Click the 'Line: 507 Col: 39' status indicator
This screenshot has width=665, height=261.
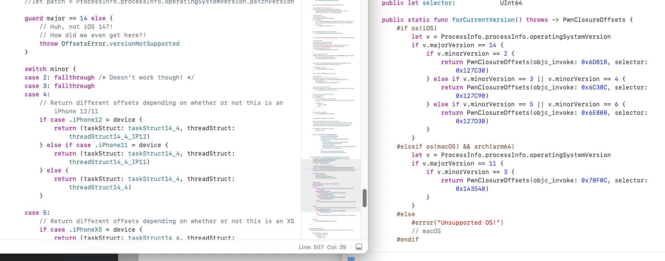322,247
